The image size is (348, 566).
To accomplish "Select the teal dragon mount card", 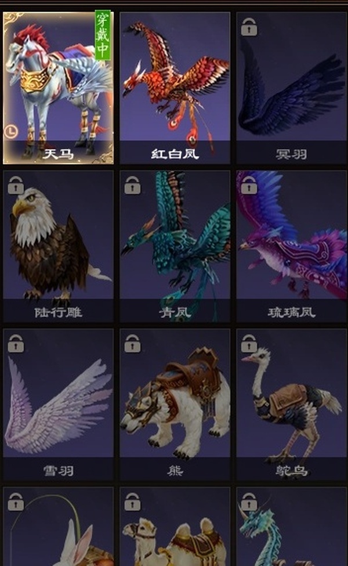I will click(x=291, y=527).
